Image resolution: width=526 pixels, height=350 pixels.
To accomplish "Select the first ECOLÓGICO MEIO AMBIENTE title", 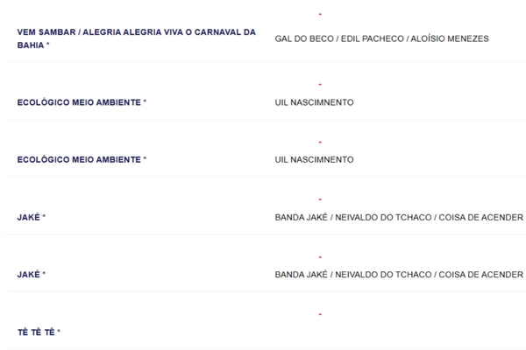I will click(x=79, y=102).
